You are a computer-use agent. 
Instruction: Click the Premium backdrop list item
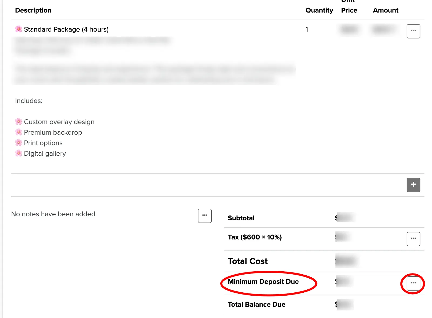click(x=53, y=132)
